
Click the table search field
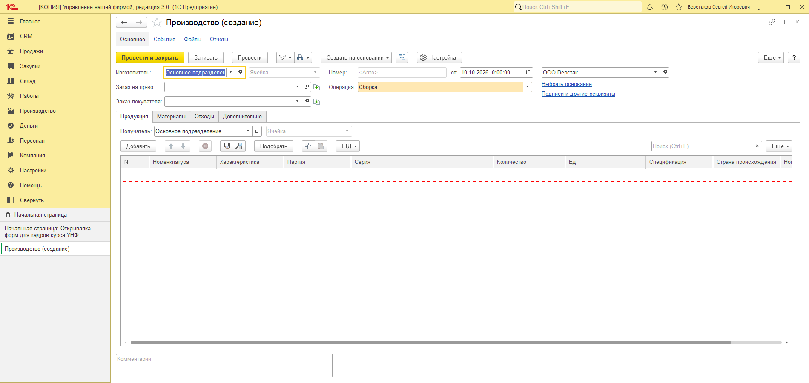(703, 146)
